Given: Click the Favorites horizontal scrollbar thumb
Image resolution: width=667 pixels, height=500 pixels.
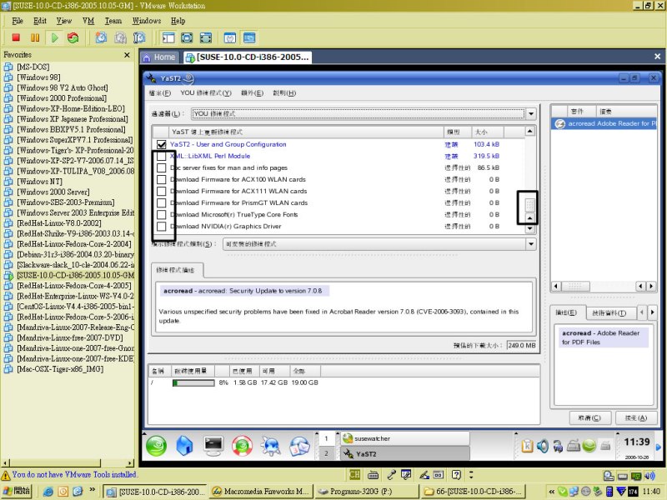Looking at the screenshot, I should pos(55,462).
